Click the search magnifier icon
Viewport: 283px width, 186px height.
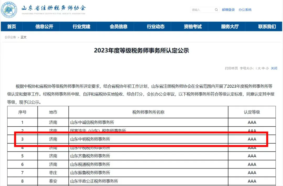tap(216, 10)
